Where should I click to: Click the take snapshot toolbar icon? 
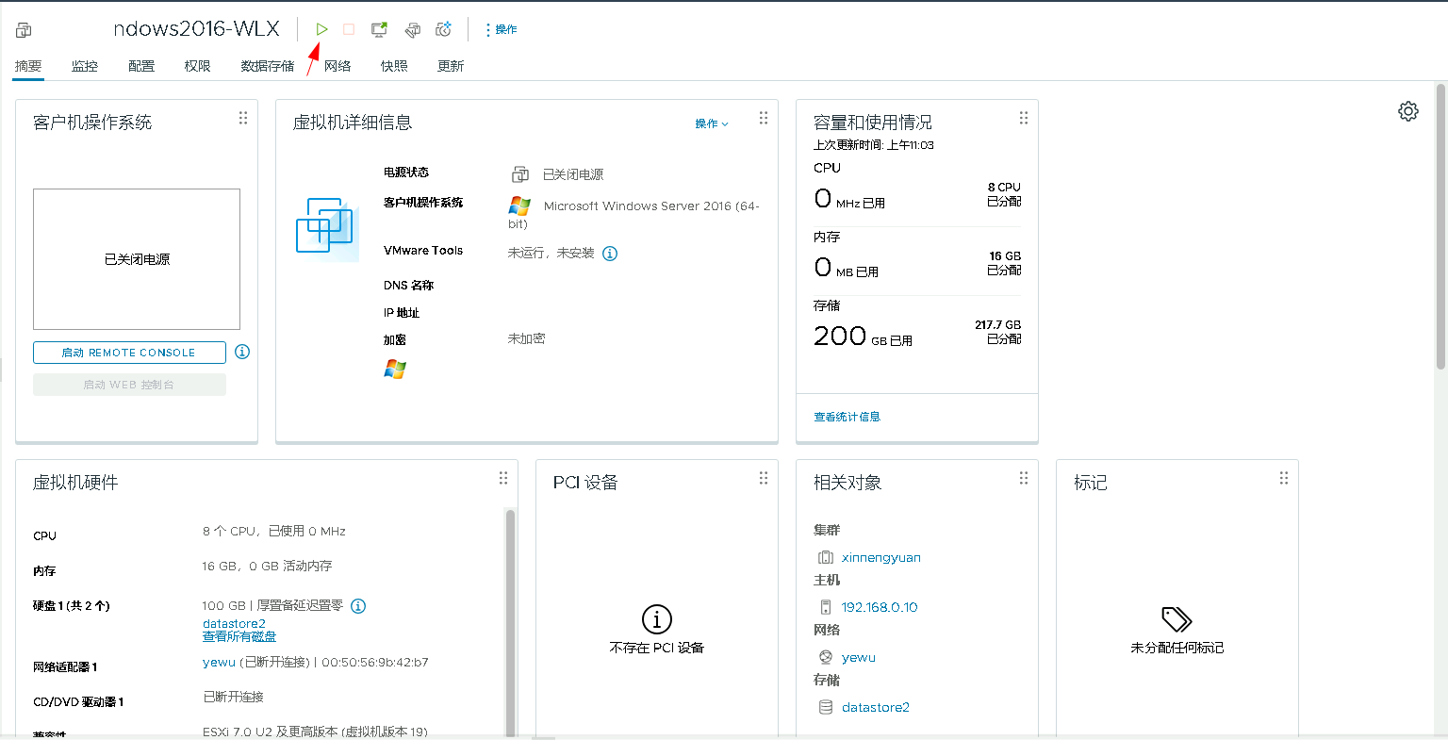[x=443, y=30]
